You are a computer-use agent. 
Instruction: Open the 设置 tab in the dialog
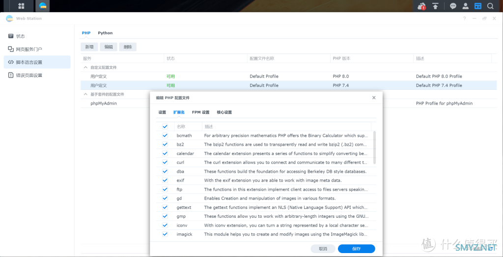click(162, 112)
